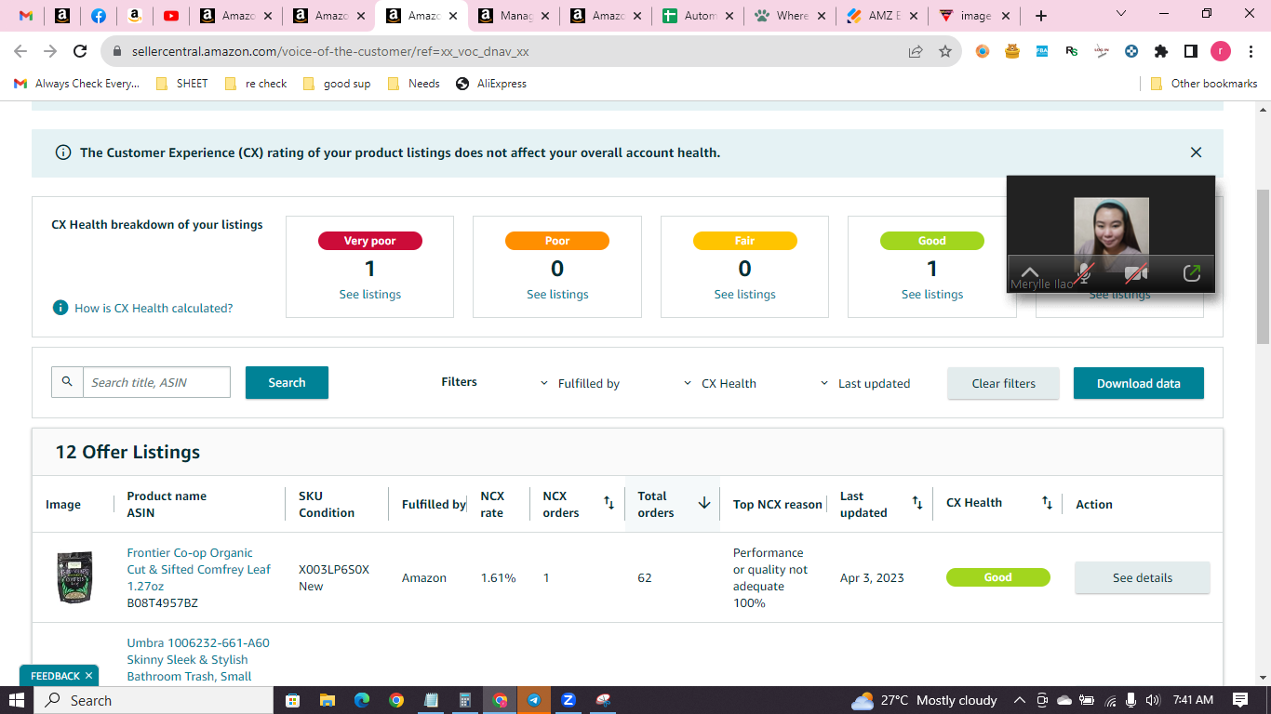
Task: See listings under Fair
Action: click(744, 295)
